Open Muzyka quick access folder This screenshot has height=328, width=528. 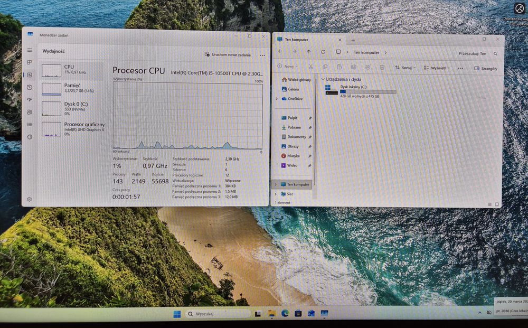(x=290, y=156)
